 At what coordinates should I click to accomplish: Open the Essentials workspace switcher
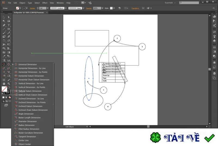pyautogui.click(x=170, y=3)
